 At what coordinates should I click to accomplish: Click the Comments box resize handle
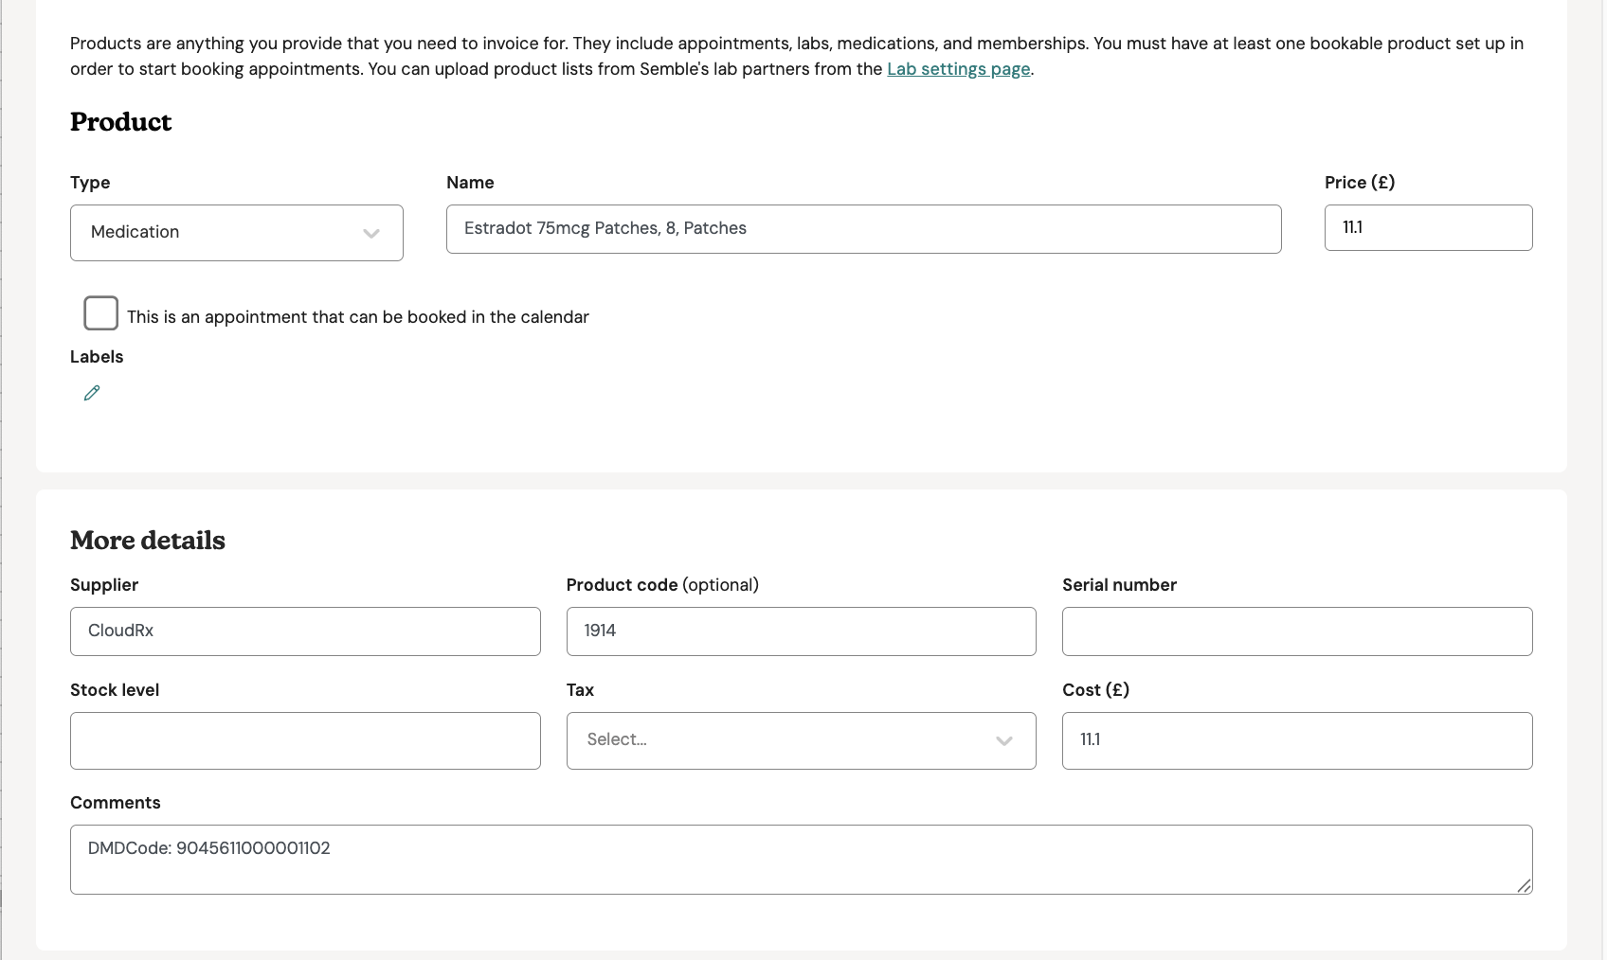1523,886
